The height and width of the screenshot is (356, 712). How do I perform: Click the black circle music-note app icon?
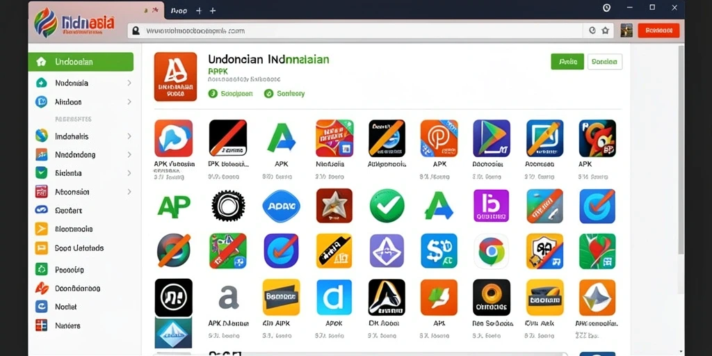coord(173,298)
